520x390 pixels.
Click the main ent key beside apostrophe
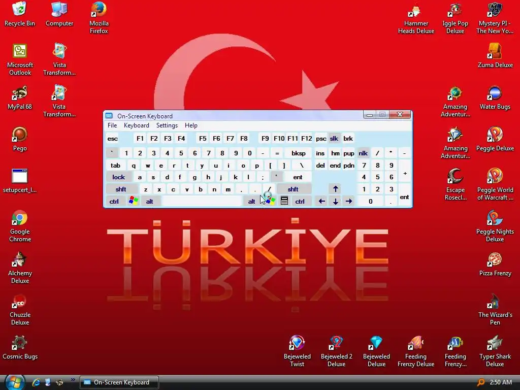[298, 177]
